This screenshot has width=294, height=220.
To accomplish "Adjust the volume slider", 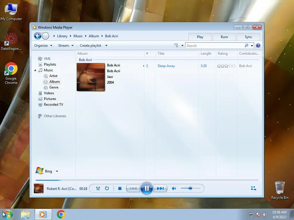I will pos(190,188).
